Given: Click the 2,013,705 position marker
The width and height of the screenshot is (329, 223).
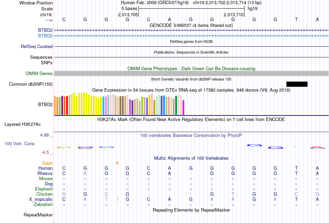Looking at the screenshot, I should click(128, 15).
